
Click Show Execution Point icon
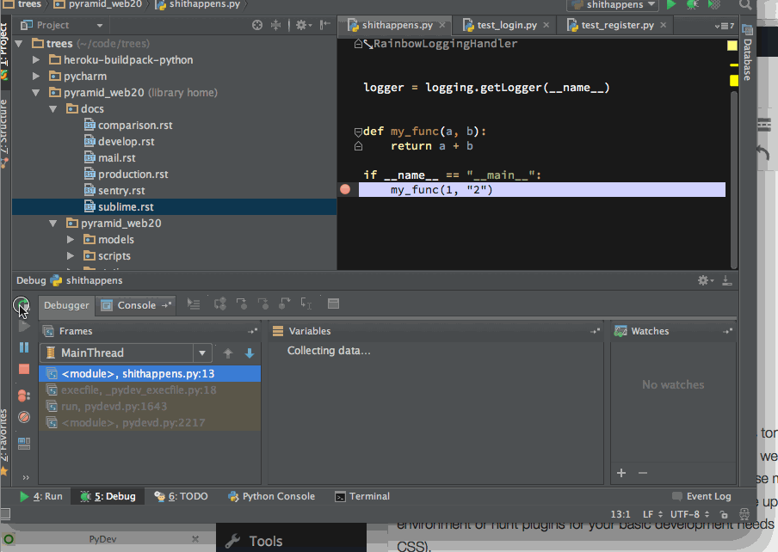(x=194, y=304)
